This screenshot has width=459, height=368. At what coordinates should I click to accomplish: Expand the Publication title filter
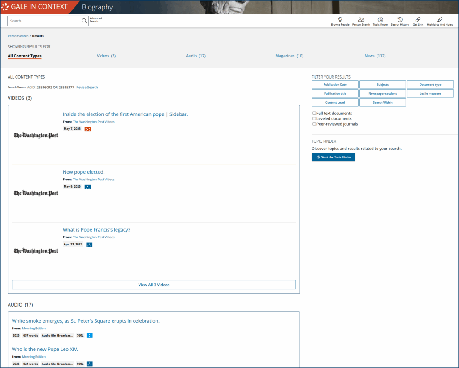(x=335, y=94)
